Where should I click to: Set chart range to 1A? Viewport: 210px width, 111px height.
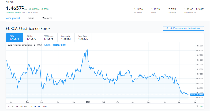pyautogui.click(x=35, y=106)
